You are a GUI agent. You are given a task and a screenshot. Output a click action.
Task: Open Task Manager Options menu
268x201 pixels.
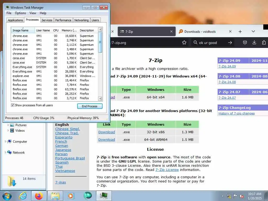point(20,13)
